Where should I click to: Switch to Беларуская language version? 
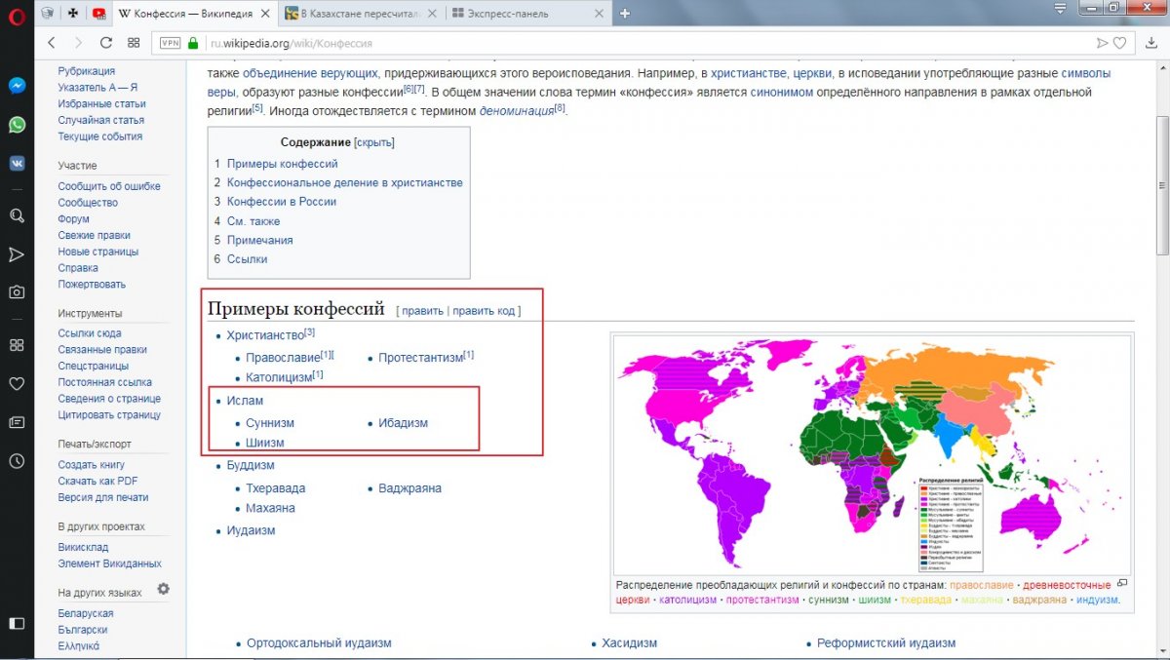coord(86,613)
